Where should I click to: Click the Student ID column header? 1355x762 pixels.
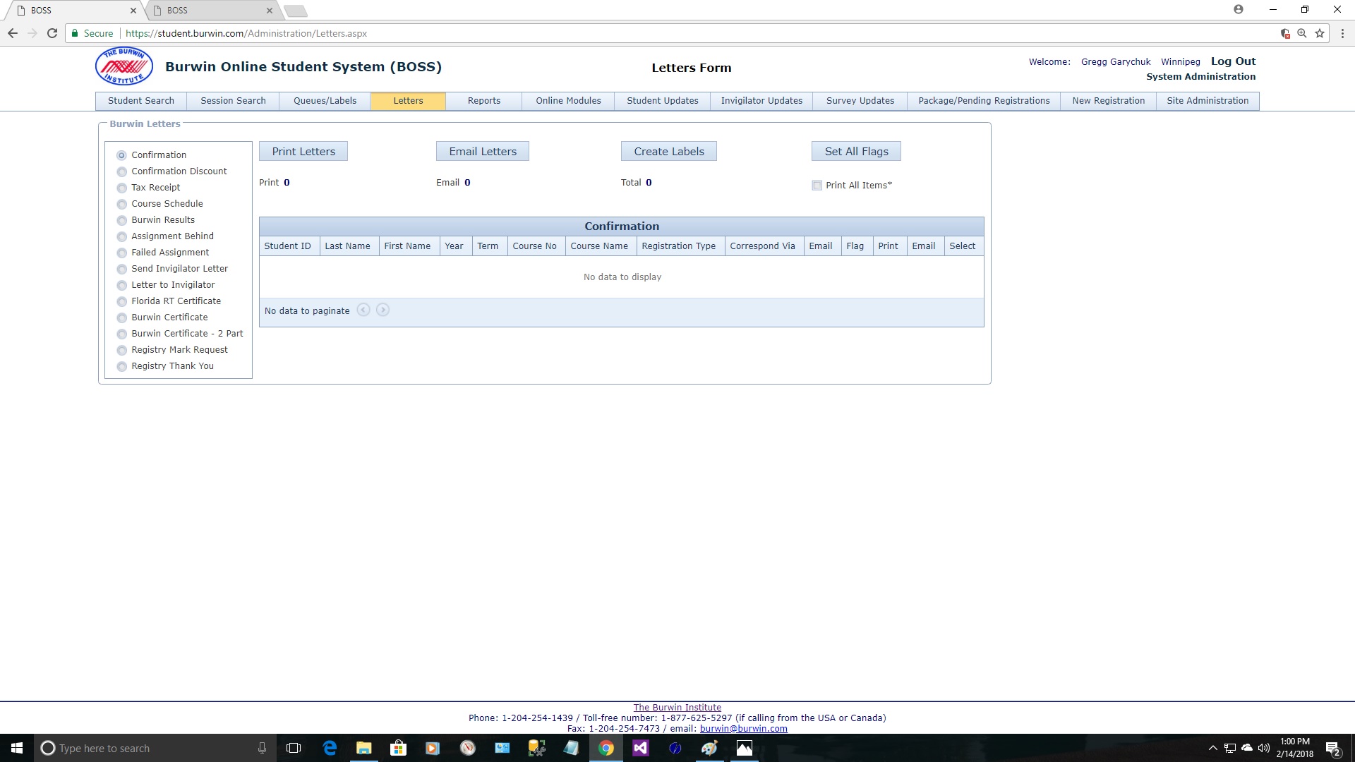[x=287, y=246]
